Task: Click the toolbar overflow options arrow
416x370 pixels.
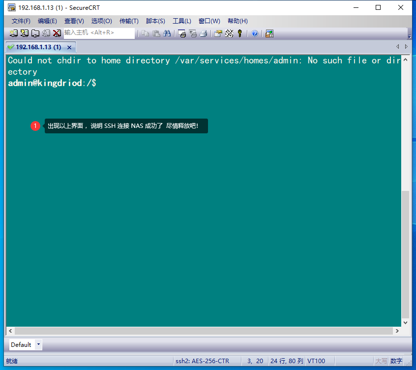Action: tap(410, 36)
